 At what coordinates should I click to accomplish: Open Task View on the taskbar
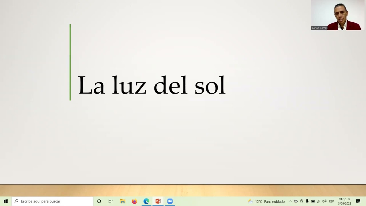(x=110, y=201)
